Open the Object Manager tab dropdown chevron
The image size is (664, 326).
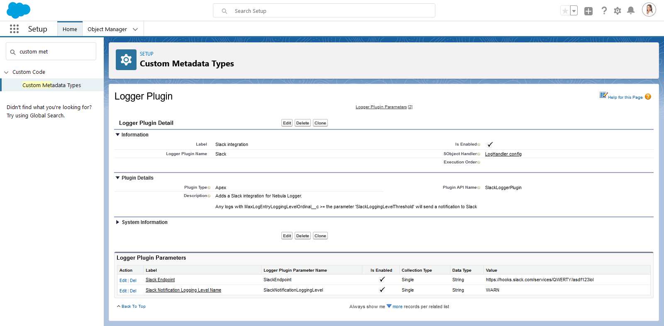pyautogui.click(x=135, y=29)
